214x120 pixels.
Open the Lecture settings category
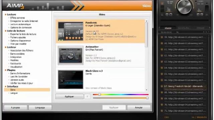[x=11, y=14]
